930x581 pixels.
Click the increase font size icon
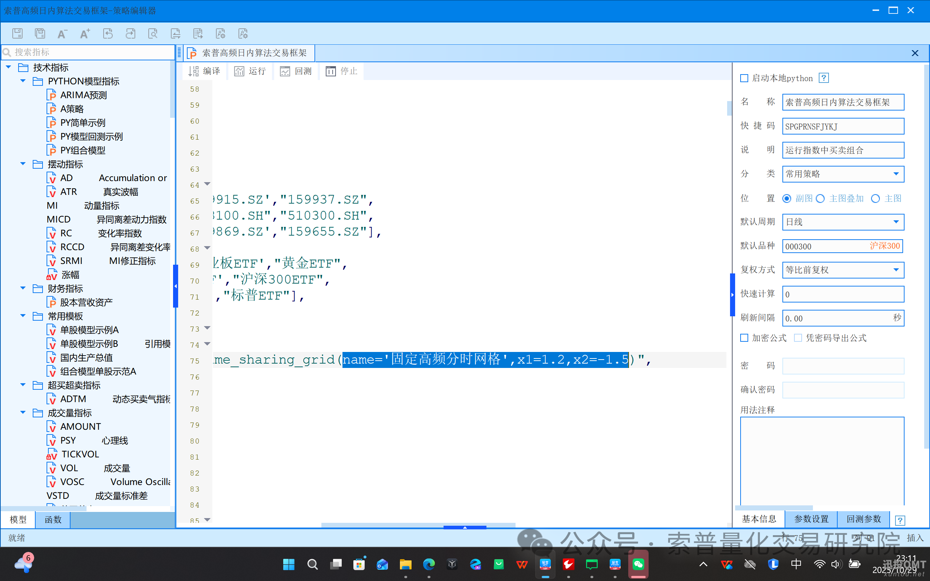(x=85, y=33)
